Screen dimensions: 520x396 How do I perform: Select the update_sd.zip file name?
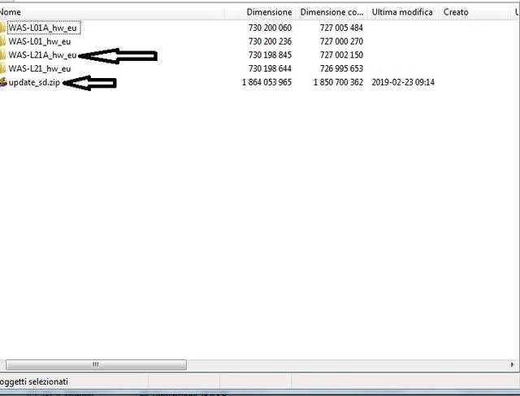[34, 82]
